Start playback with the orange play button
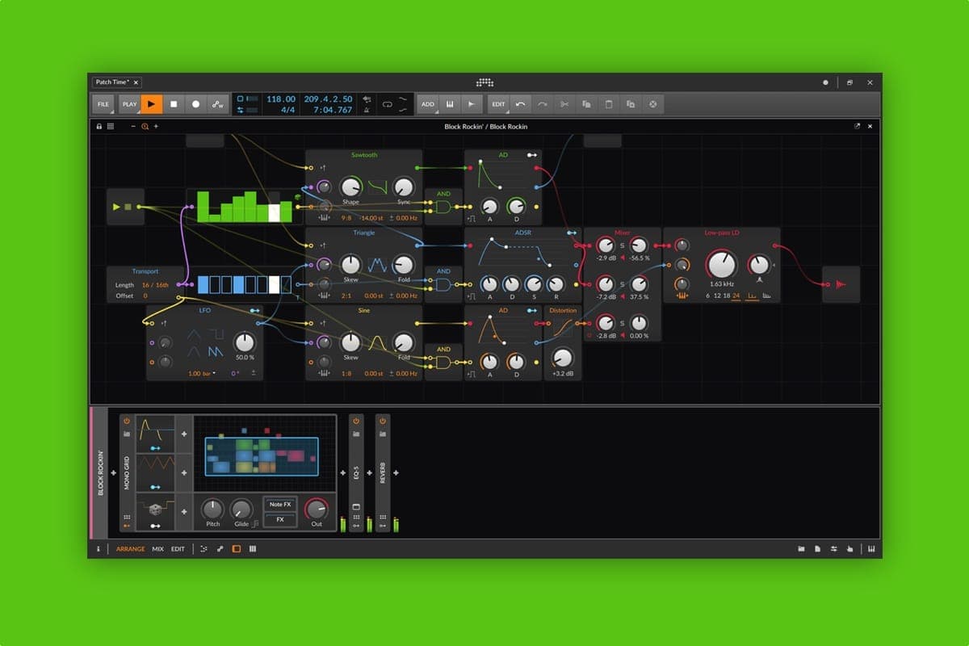This screenshot has height=646, width=969. coord(152,104)
